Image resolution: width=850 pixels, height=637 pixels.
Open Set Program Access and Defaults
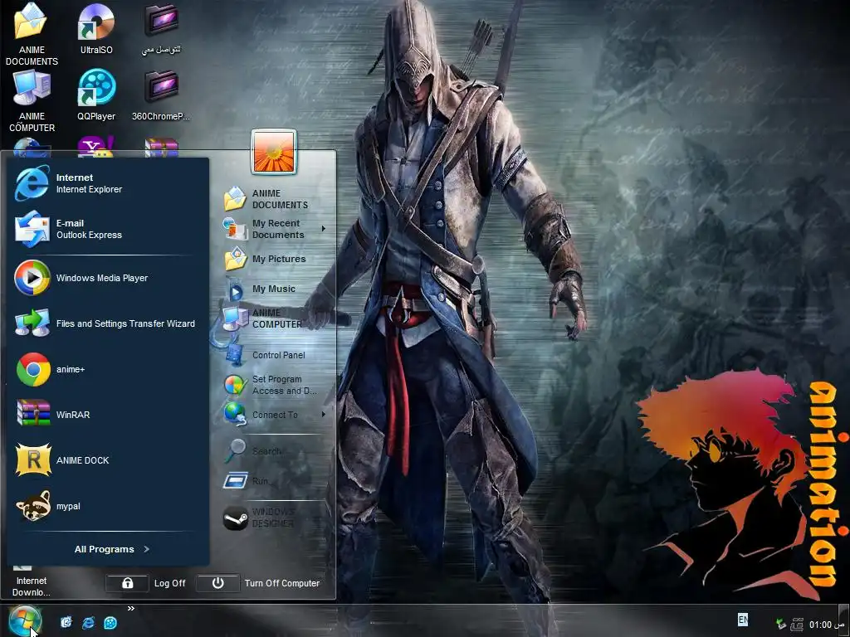coord(272,385)
